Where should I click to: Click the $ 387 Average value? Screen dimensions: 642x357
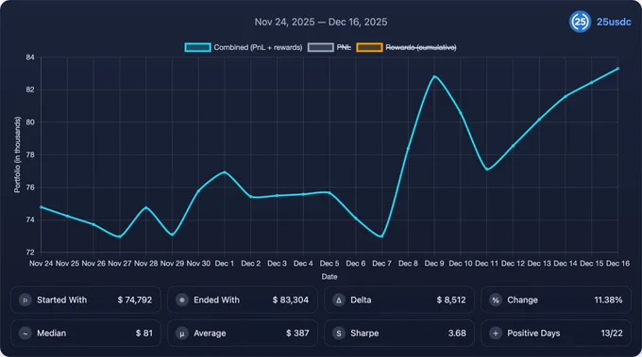297,333
